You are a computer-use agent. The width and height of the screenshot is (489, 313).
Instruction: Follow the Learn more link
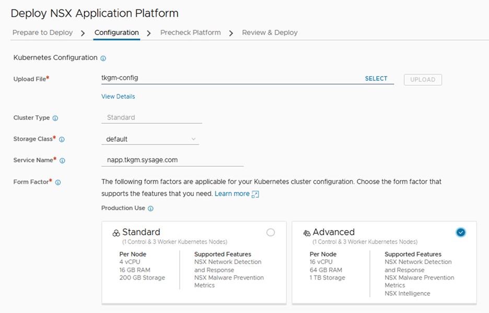coord(232,194)
